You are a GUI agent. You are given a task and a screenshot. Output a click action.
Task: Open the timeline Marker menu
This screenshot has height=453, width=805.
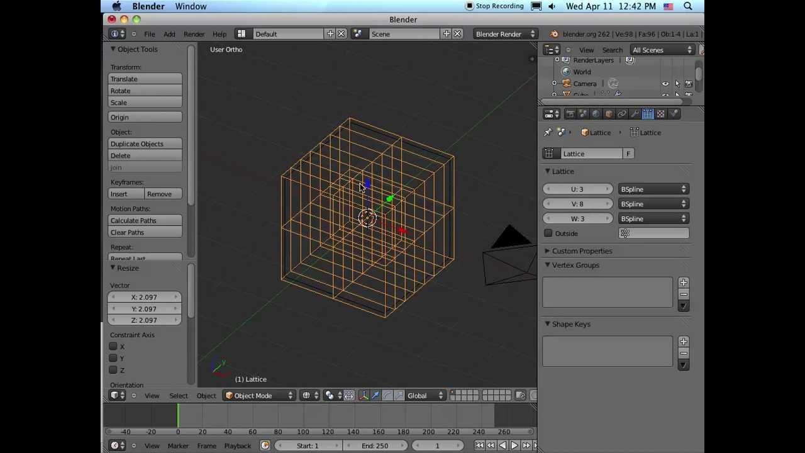click(178, 445)
